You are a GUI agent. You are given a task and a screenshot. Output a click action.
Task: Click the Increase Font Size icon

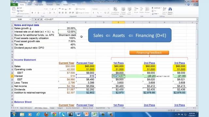tap(53, 9)
